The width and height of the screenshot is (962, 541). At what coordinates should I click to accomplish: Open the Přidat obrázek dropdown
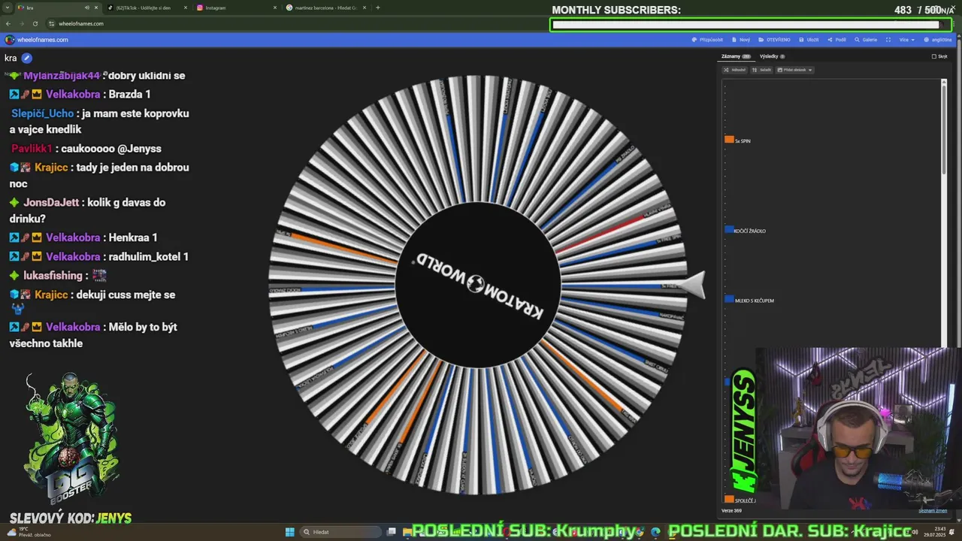[794, 70]
